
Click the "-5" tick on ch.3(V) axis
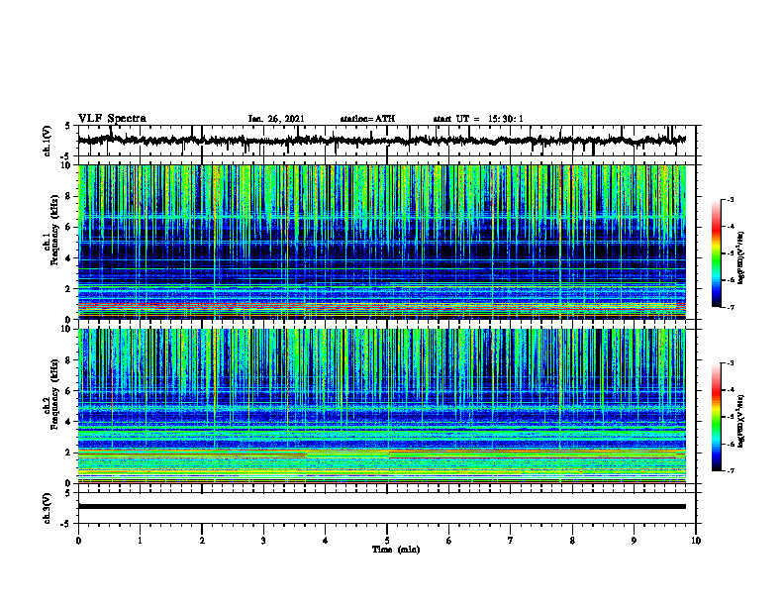(x=66, y=524)
